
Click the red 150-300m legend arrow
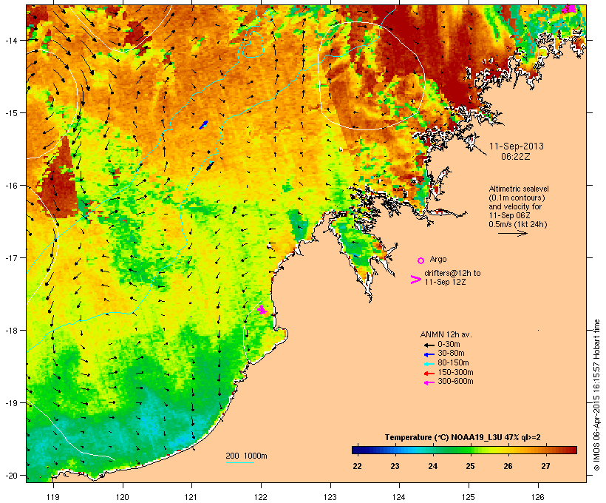pyautogui.click(x=429, y=373)
